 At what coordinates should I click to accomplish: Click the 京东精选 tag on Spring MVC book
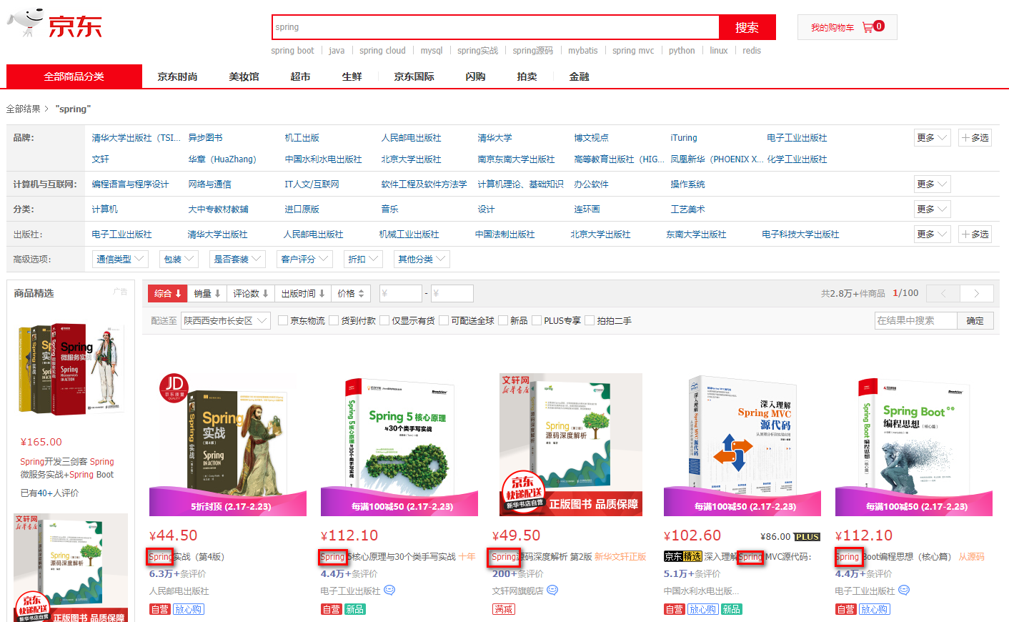[x=683, y=556]
